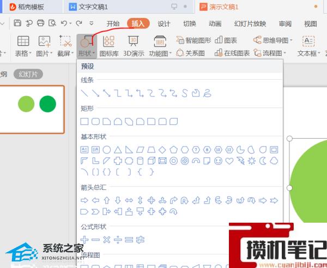
Task: Switch to the 开始 ribbon tab
Action: (x=113, y=23)
